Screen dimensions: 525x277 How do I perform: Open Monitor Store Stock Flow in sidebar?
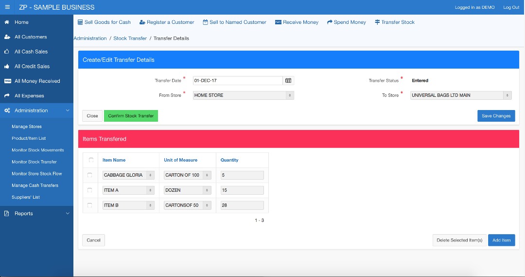[x=37, y=173]
